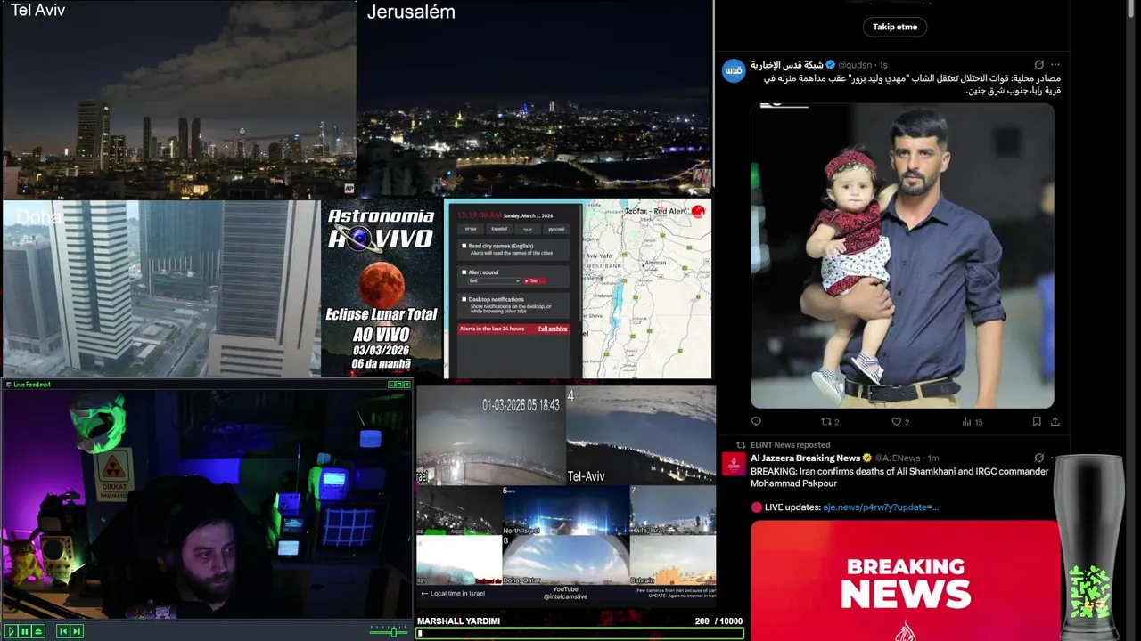Open the Al Jazeera Breaking News avatar
1141x641 pixels.
(x=734, y=464)
